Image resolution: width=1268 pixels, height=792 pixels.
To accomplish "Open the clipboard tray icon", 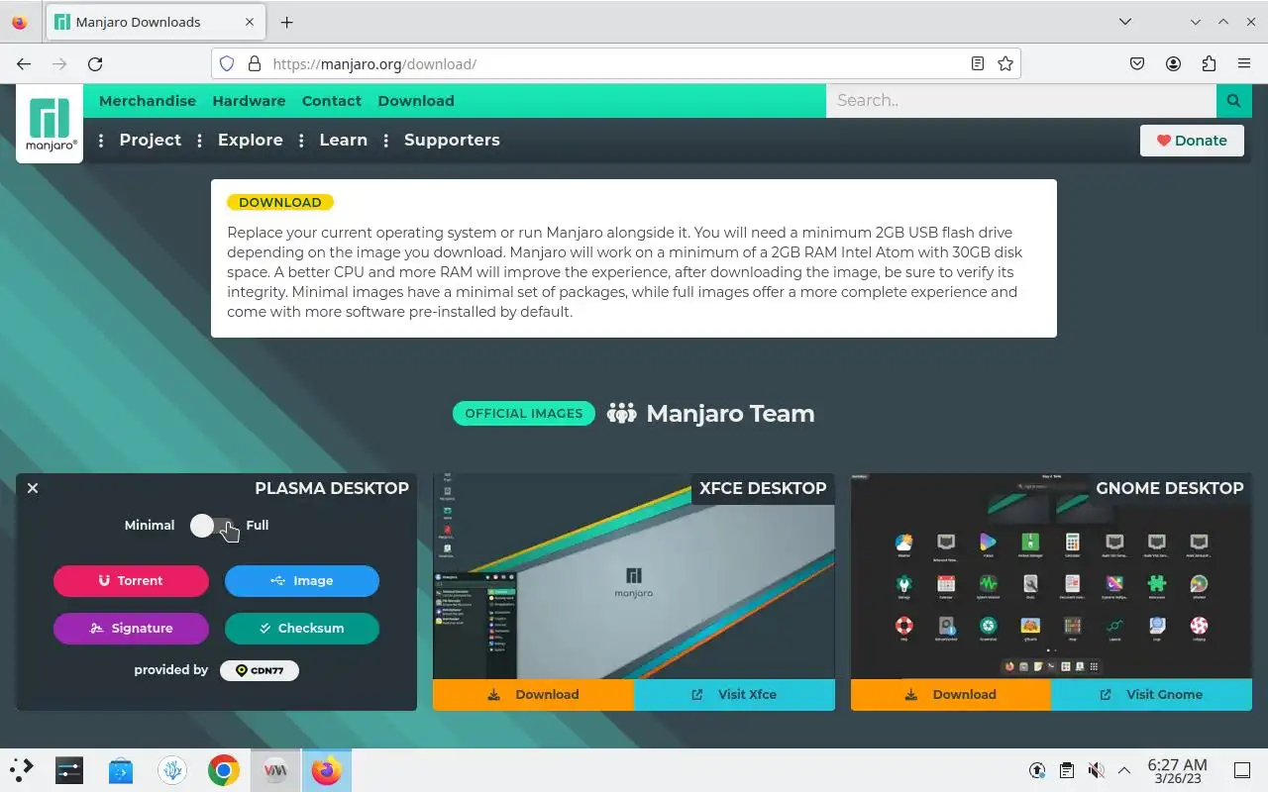I will point(1066,770).
